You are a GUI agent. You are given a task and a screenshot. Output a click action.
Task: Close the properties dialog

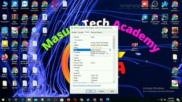(x=116, y=28)
